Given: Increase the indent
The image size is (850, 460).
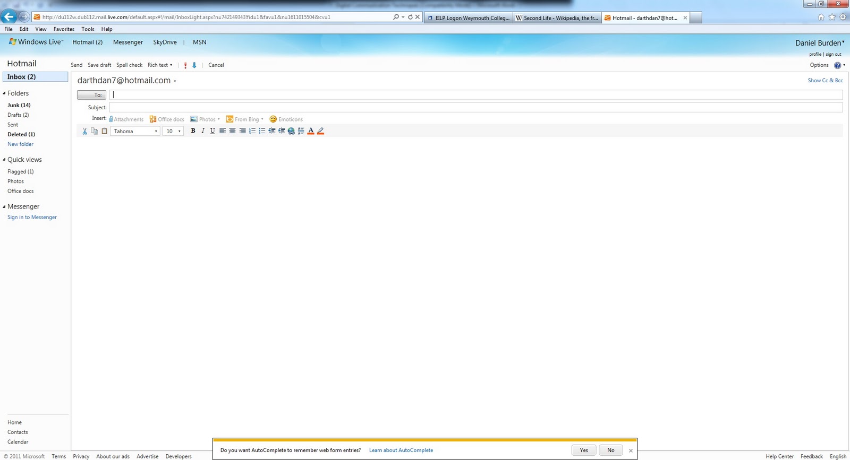Looking at the screenshot, I should tap(282, 131).
